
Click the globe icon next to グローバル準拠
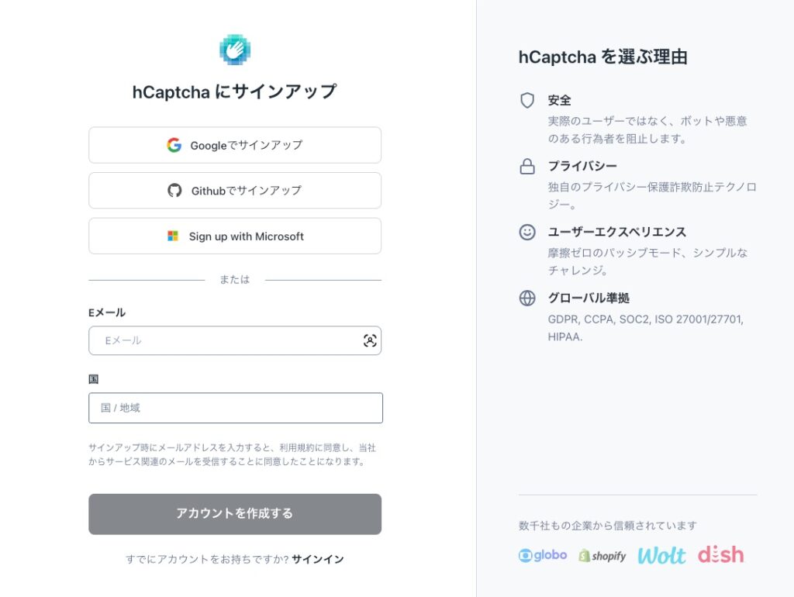[x=527, y=298]
